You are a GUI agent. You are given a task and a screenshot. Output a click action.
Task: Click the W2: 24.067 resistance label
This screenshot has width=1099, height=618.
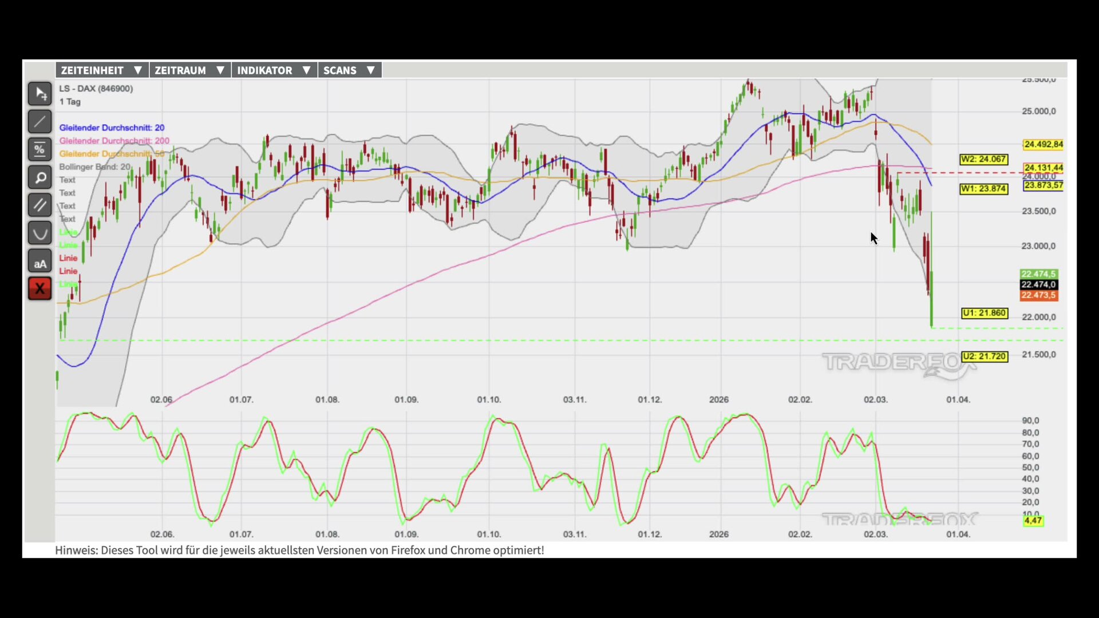pos(983,159)
